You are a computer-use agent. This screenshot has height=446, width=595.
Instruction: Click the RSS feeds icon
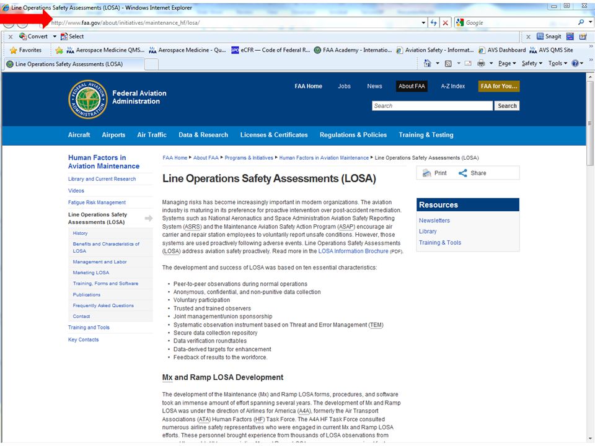pos(448,63)
